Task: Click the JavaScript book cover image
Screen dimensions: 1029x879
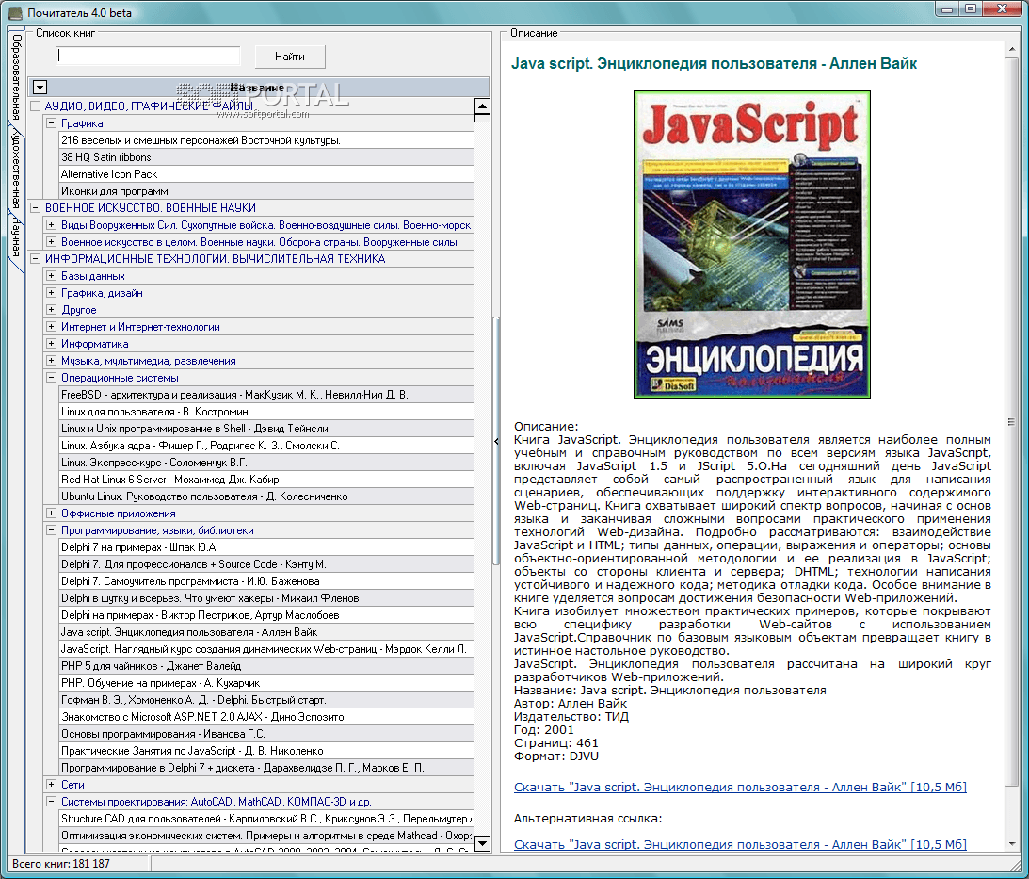Action: (x=751, y=244)
